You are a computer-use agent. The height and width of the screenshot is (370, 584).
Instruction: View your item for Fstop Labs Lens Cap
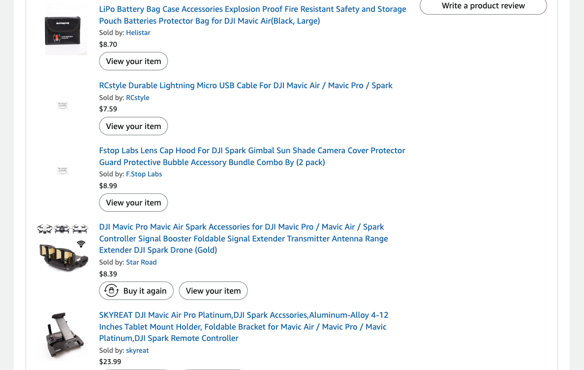pos(133,202)
